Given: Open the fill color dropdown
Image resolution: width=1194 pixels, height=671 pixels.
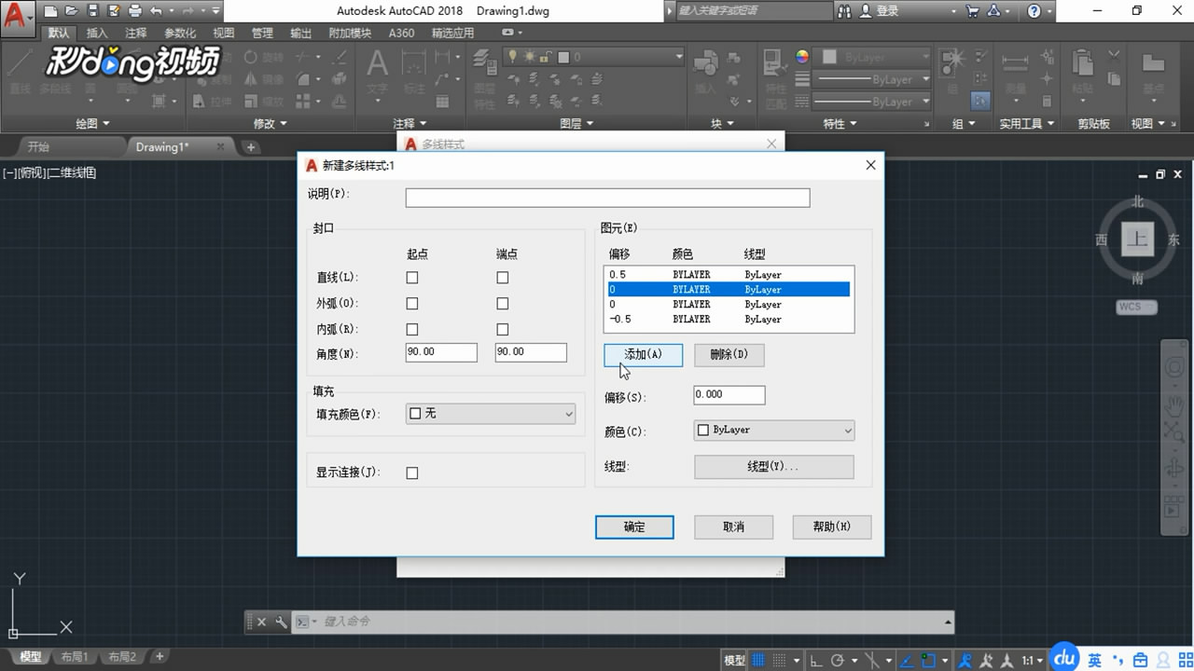Looking at the screenshot, I should point(491,413).
